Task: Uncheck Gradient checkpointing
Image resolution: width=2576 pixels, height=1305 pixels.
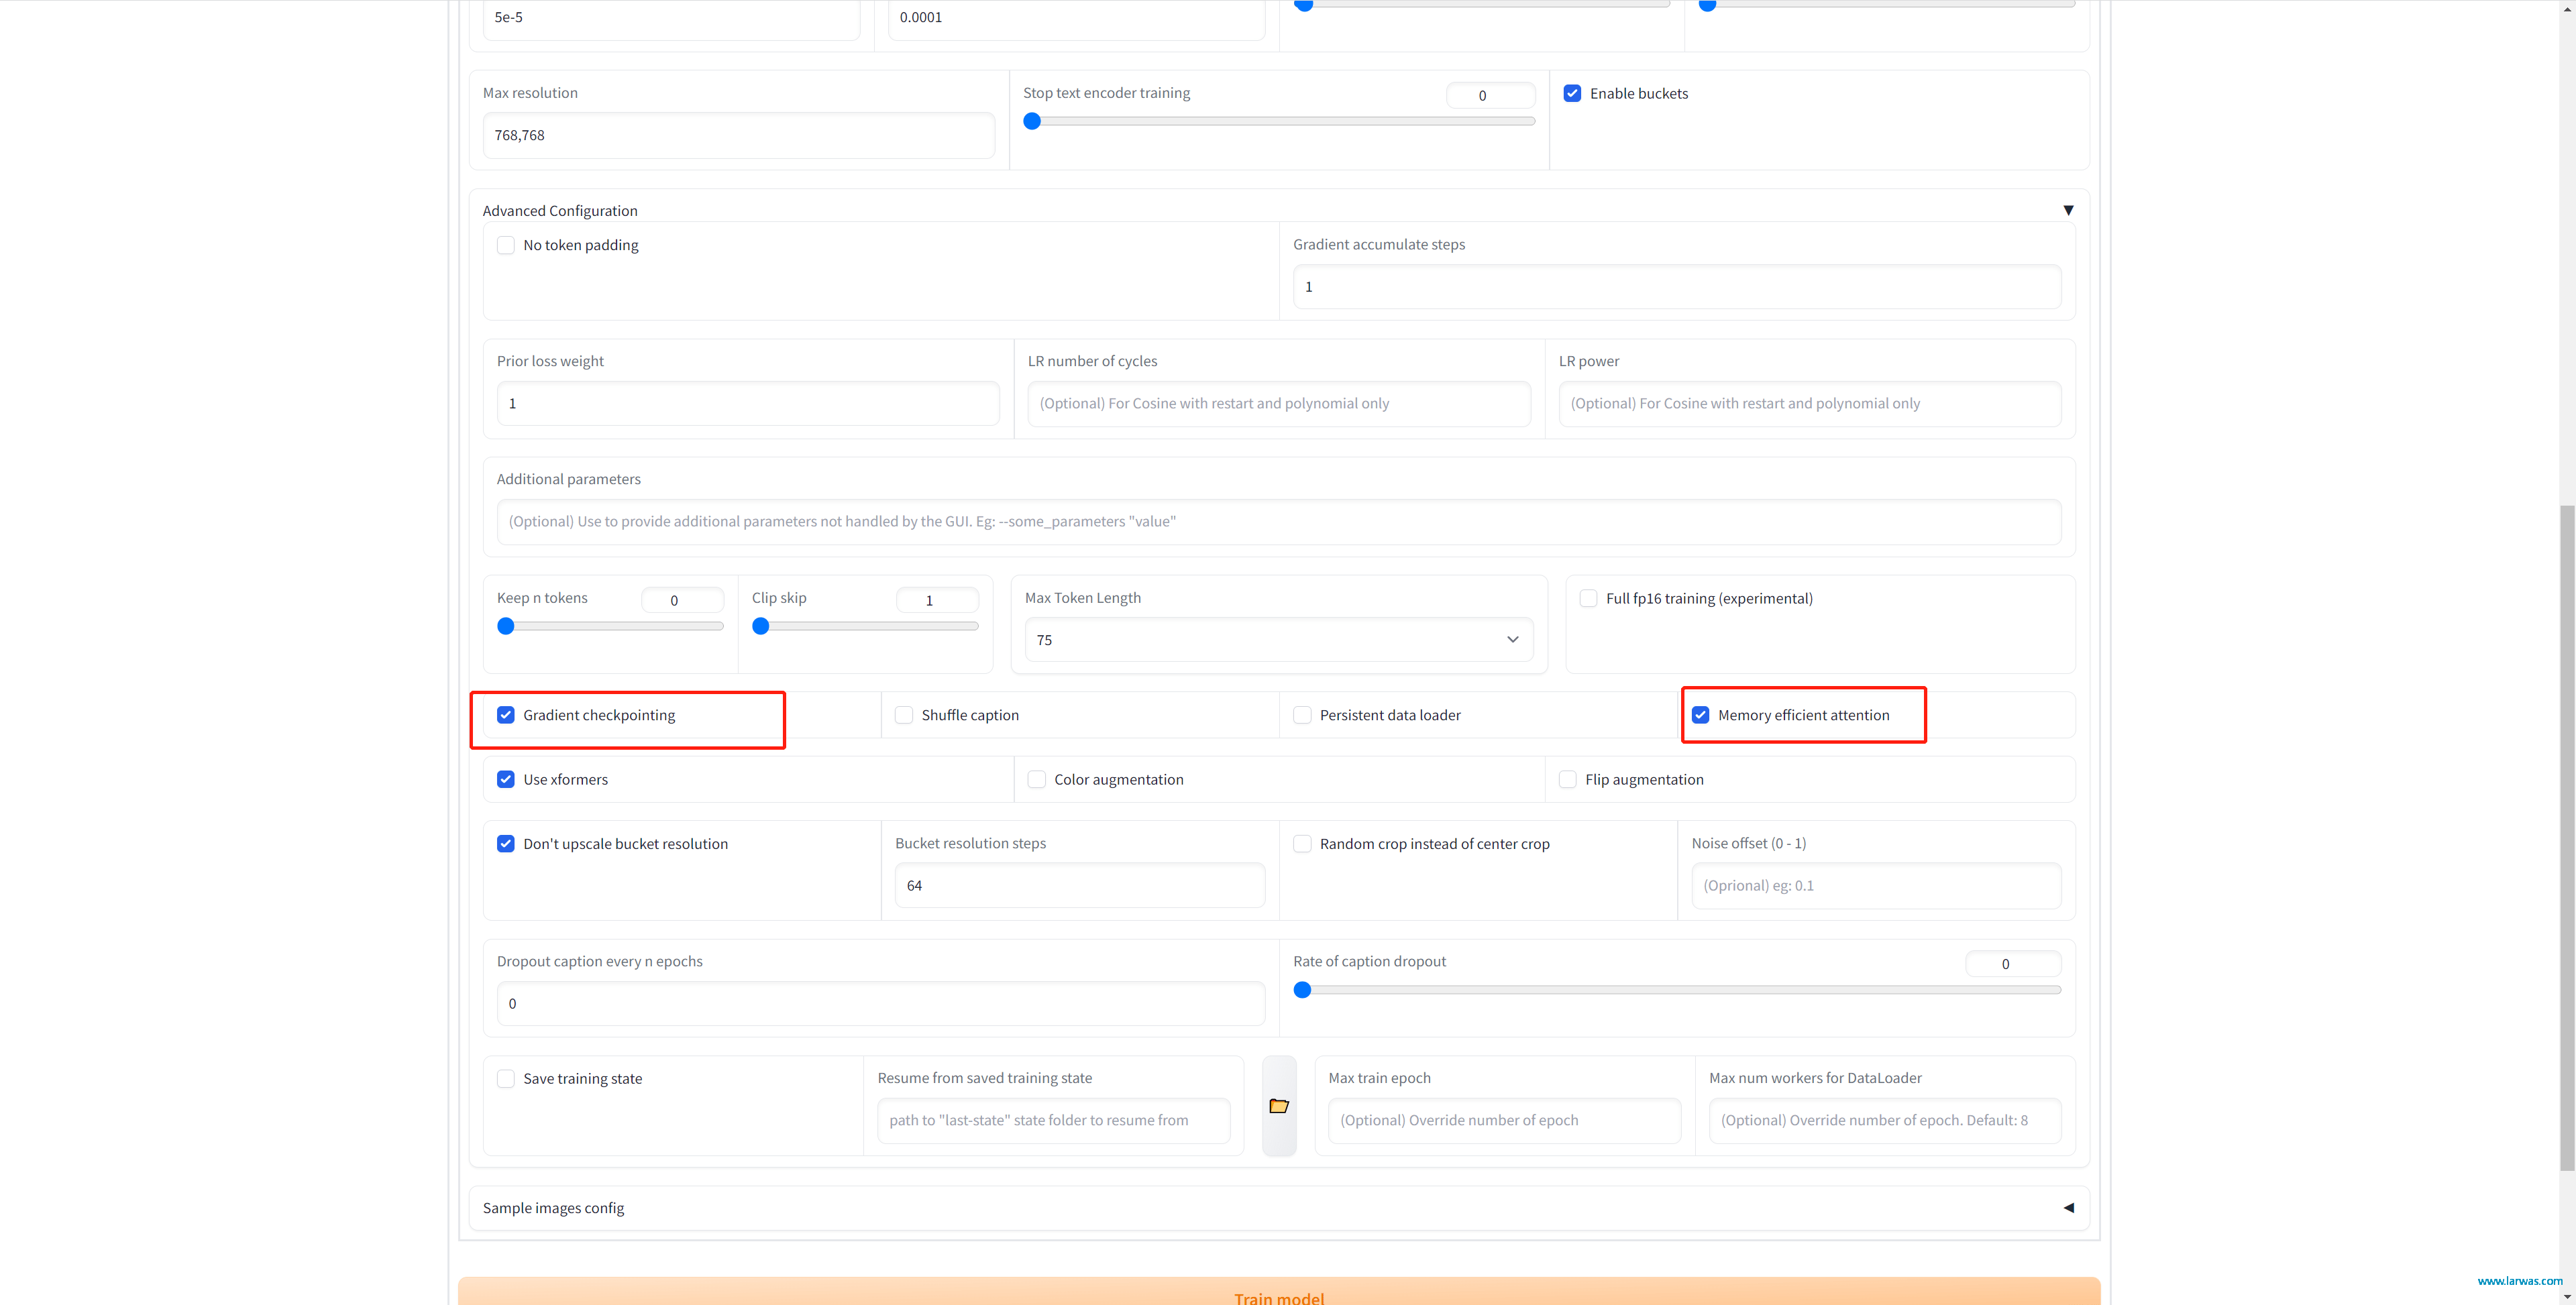Action: (506, 715)
